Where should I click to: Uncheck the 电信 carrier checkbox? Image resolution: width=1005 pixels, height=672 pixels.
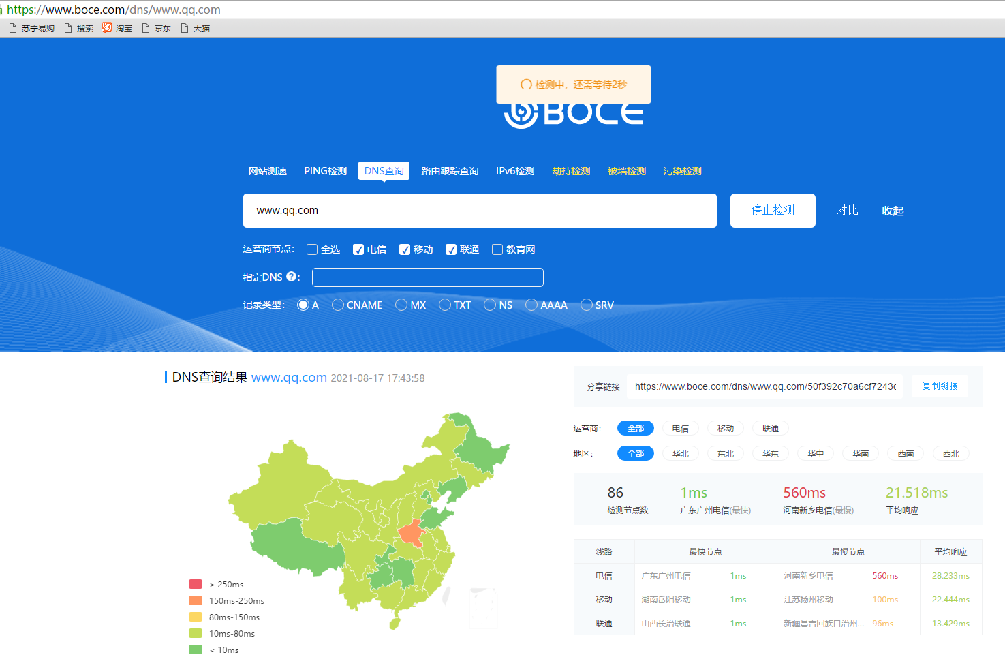(358, 249)
